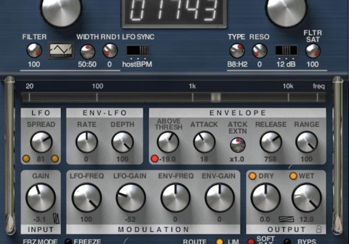Click the LFO waveform shape display
Viewport: 349px width, 244px height.
click(x=61, y=50)
